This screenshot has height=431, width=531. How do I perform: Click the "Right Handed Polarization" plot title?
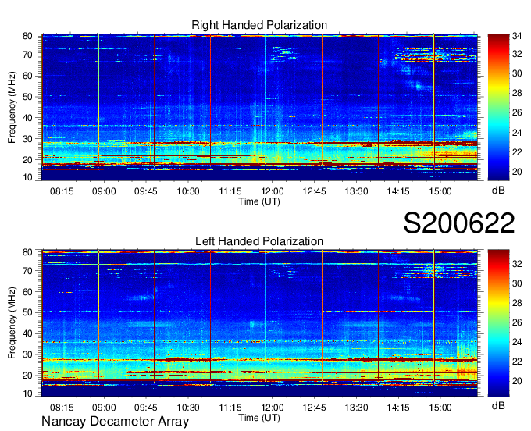coord(259,25)
